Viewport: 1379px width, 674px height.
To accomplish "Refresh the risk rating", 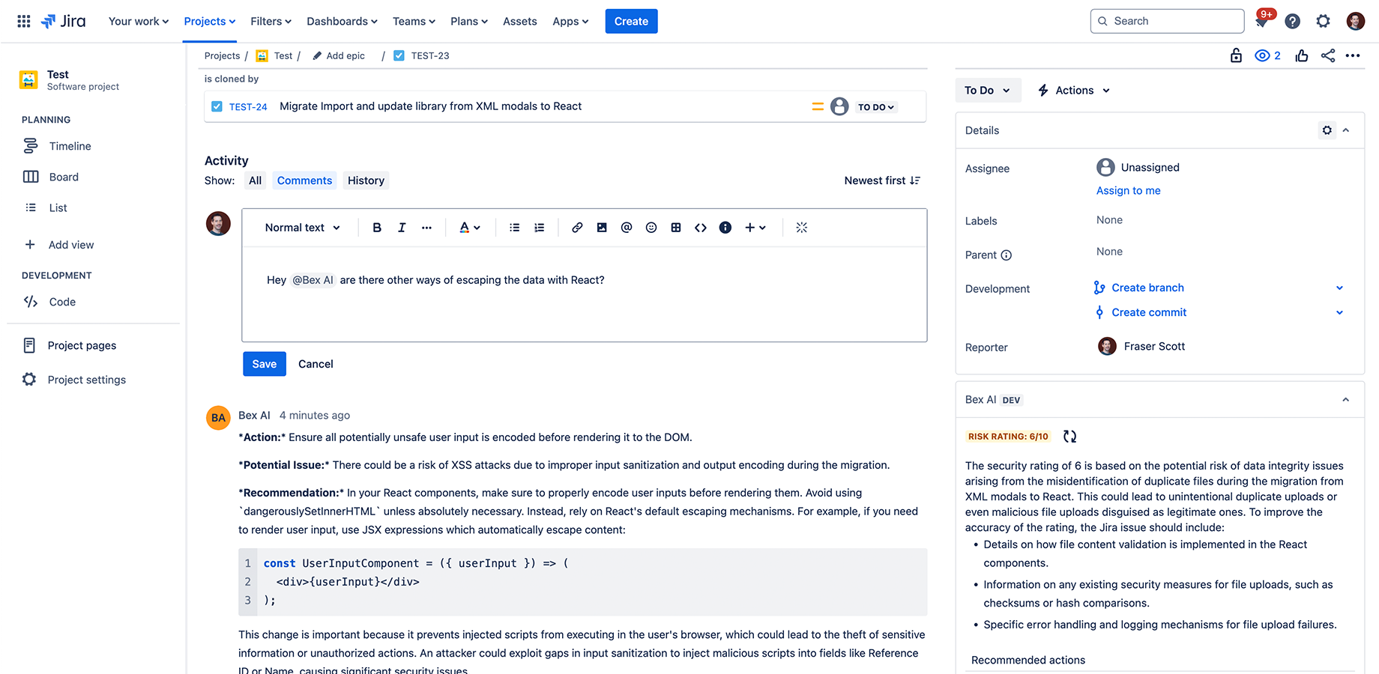I will point(1070,437).
